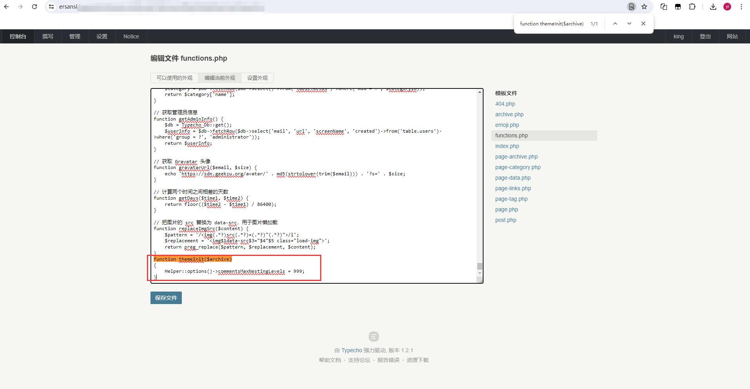750x389 pixels.
Task: Open page-links.php template file
Action: pos(513,188)
